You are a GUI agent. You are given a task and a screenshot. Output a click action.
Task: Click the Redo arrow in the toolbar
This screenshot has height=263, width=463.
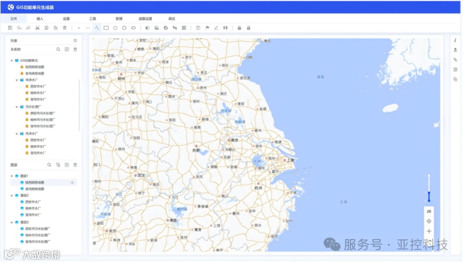pyautogui.click(x=28, y=28)
